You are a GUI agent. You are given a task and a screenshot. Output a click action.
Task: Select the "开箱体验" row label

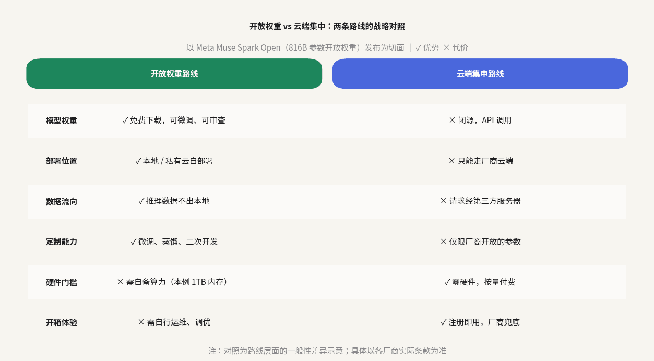pyautogui.click(x=62, y=322)
